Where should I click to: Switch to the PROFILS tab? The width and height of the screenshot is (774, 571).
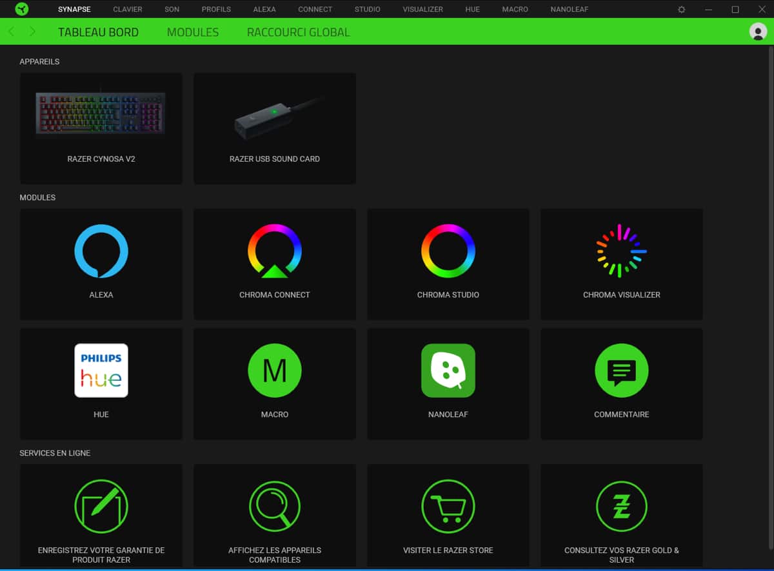[x=216, y=10]
